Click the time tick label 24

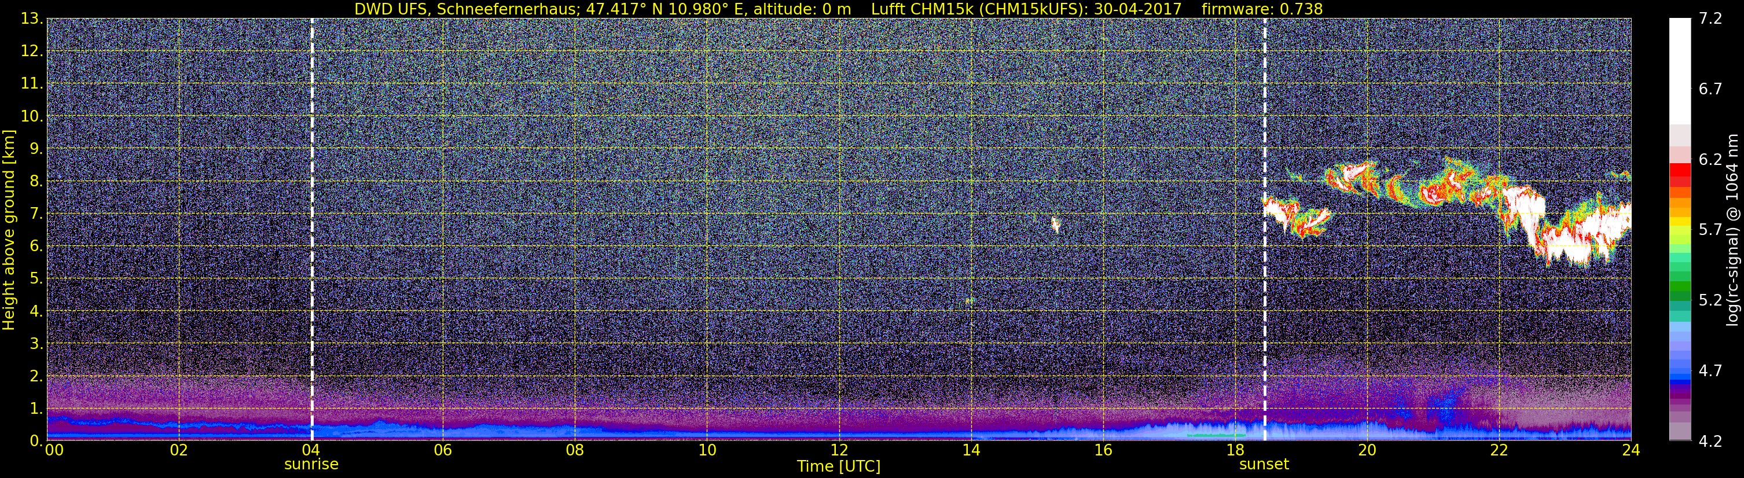coord(1631,450)
